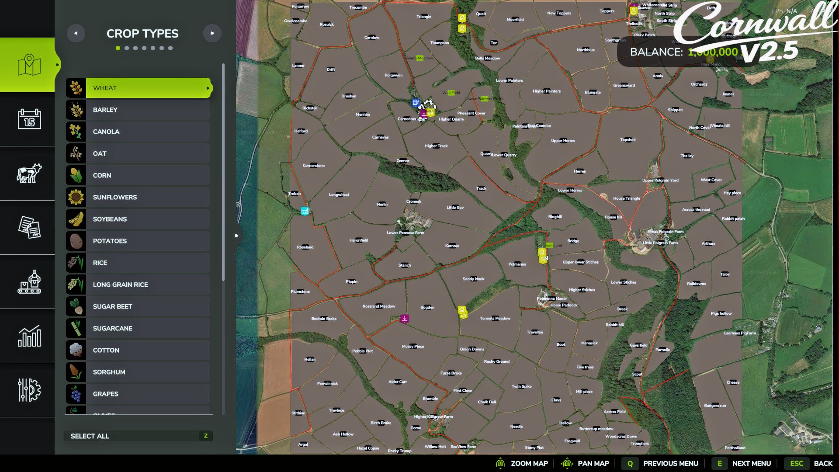Click the Grapes icon
The height and width of the screenshot is (472, 839).
(76, 394)
